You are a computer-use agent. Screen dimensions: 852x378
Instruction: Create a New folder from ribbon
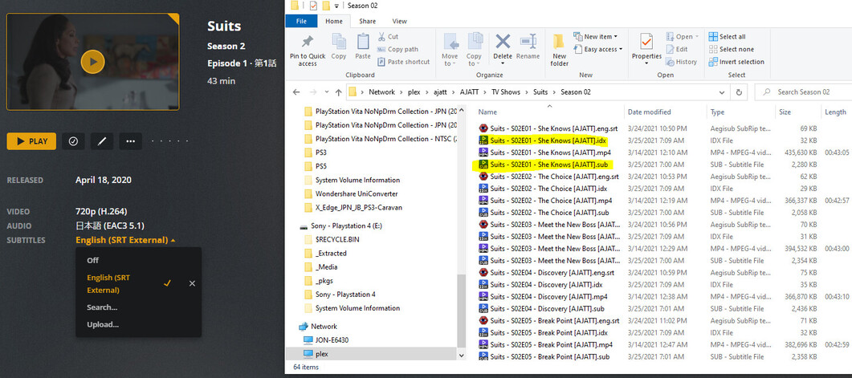pyautogui.click(x=559, y=50)
